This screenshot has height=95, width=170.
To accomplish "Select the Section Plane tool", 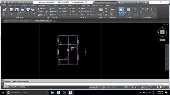I will (x=113, y=12).
